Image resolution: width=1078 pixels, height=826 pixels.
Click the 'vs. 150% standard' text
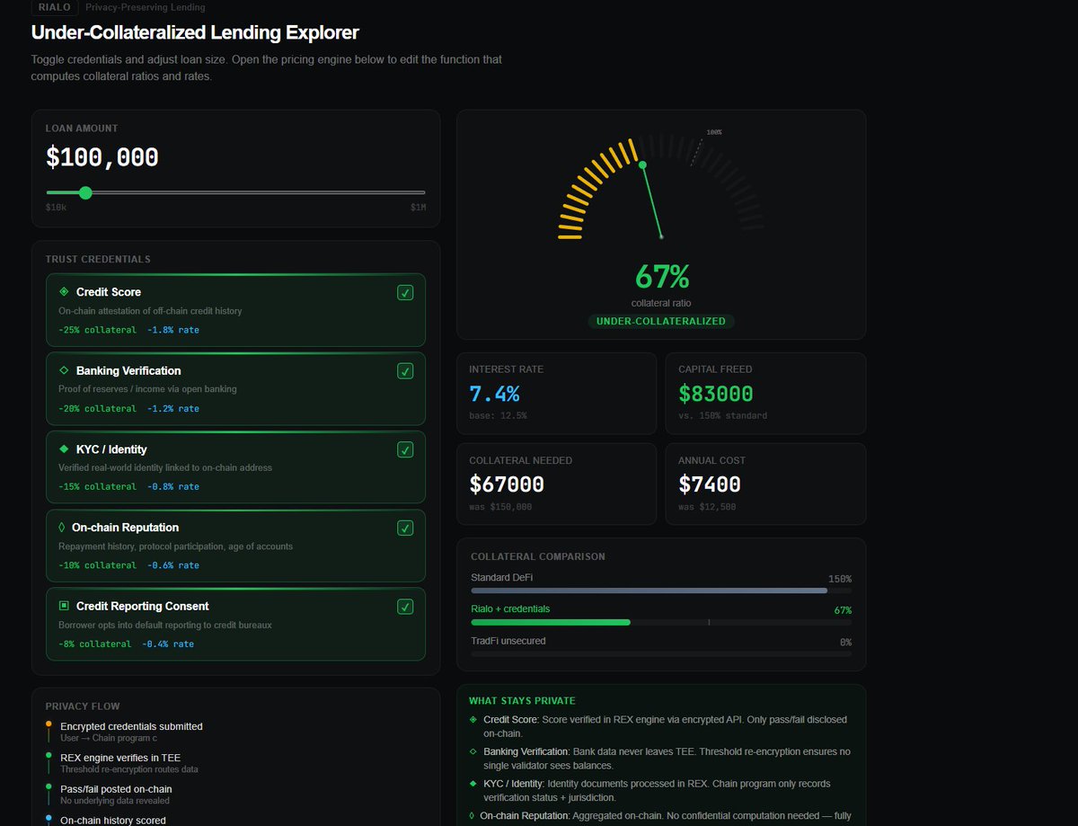pos(722,416)
